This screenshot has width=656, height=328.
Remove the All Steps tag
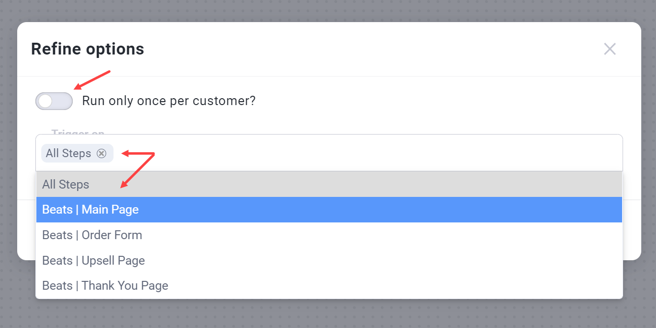tap(101, 153)
